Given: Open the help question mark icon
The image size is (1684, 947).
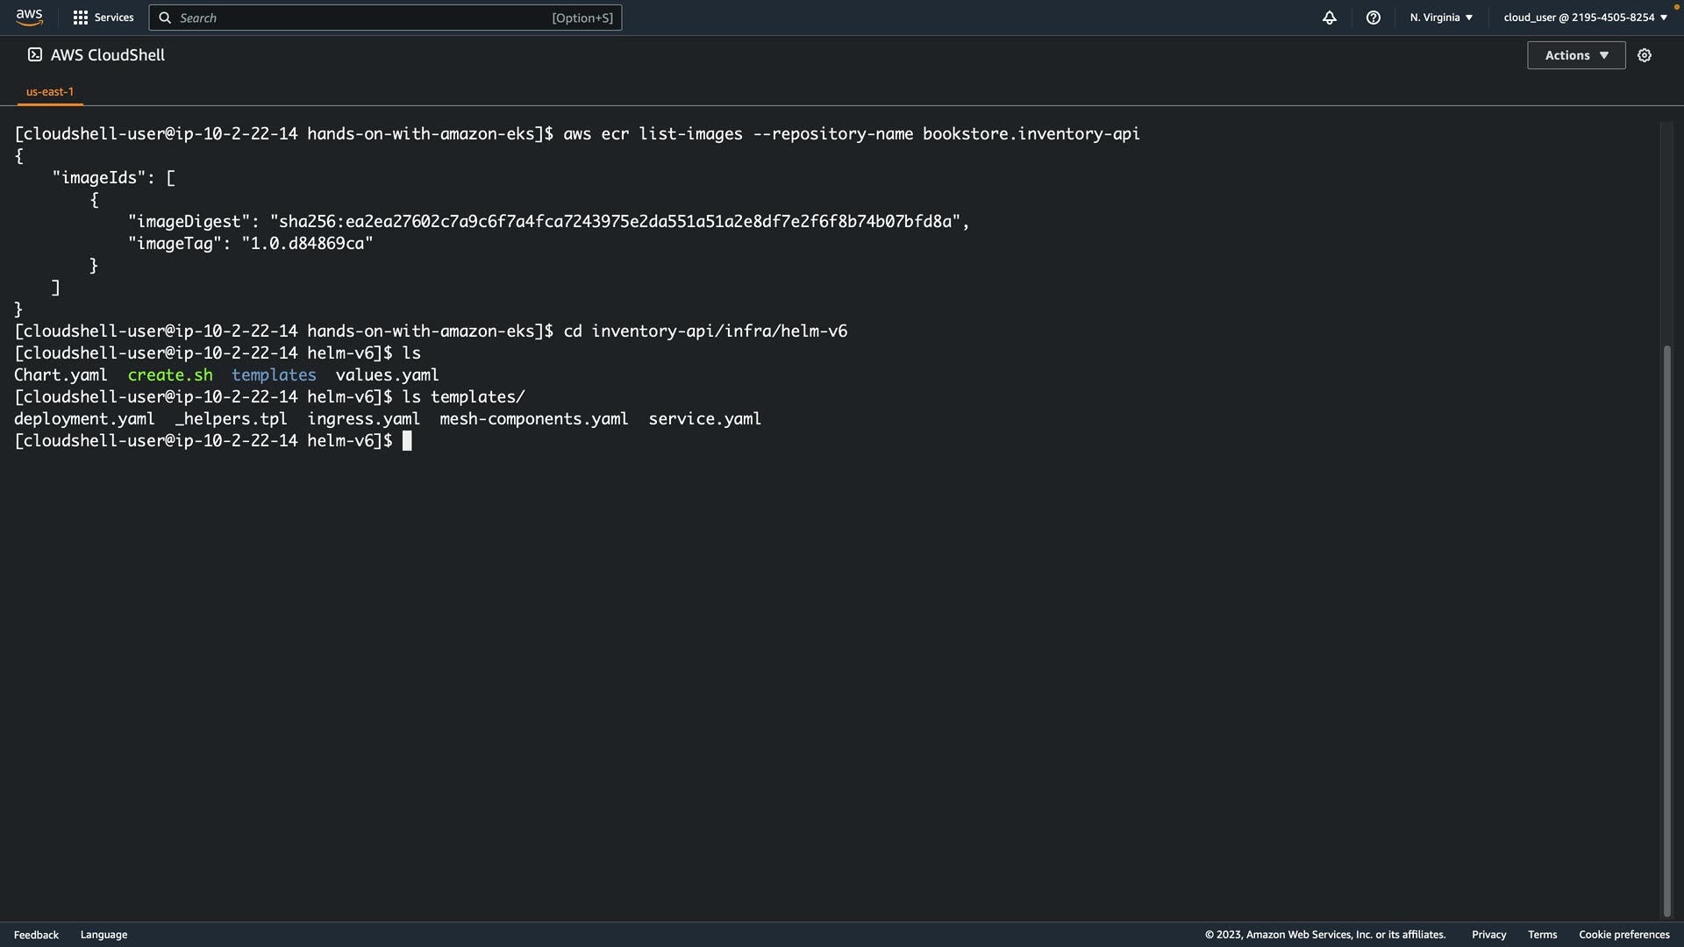Looking at the screenshot, I should pyautogui.click(x=1374, y=18).
